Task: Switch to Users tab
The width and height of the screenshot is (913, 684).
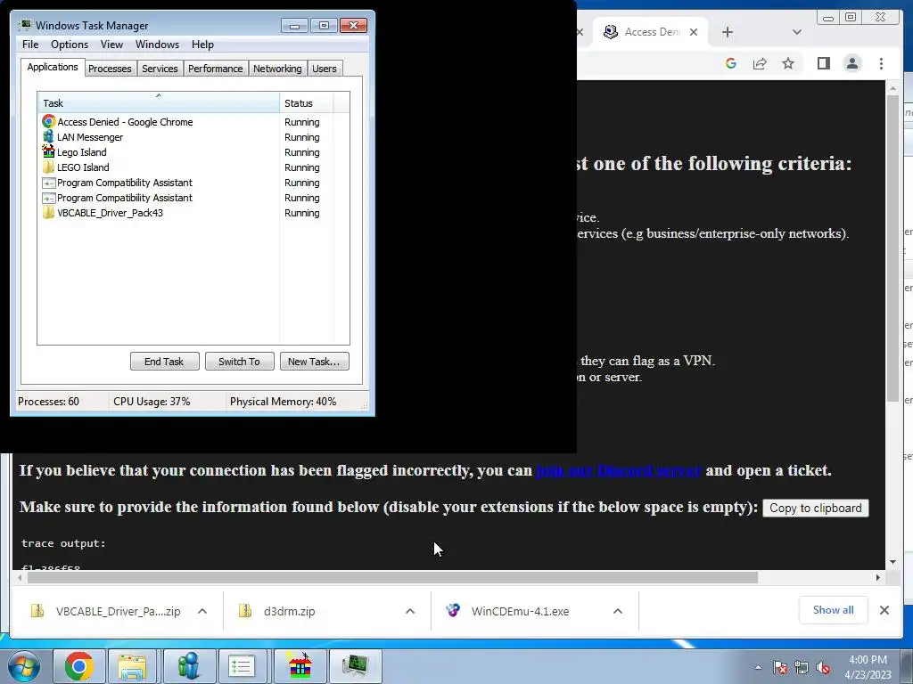Action: 324,69
